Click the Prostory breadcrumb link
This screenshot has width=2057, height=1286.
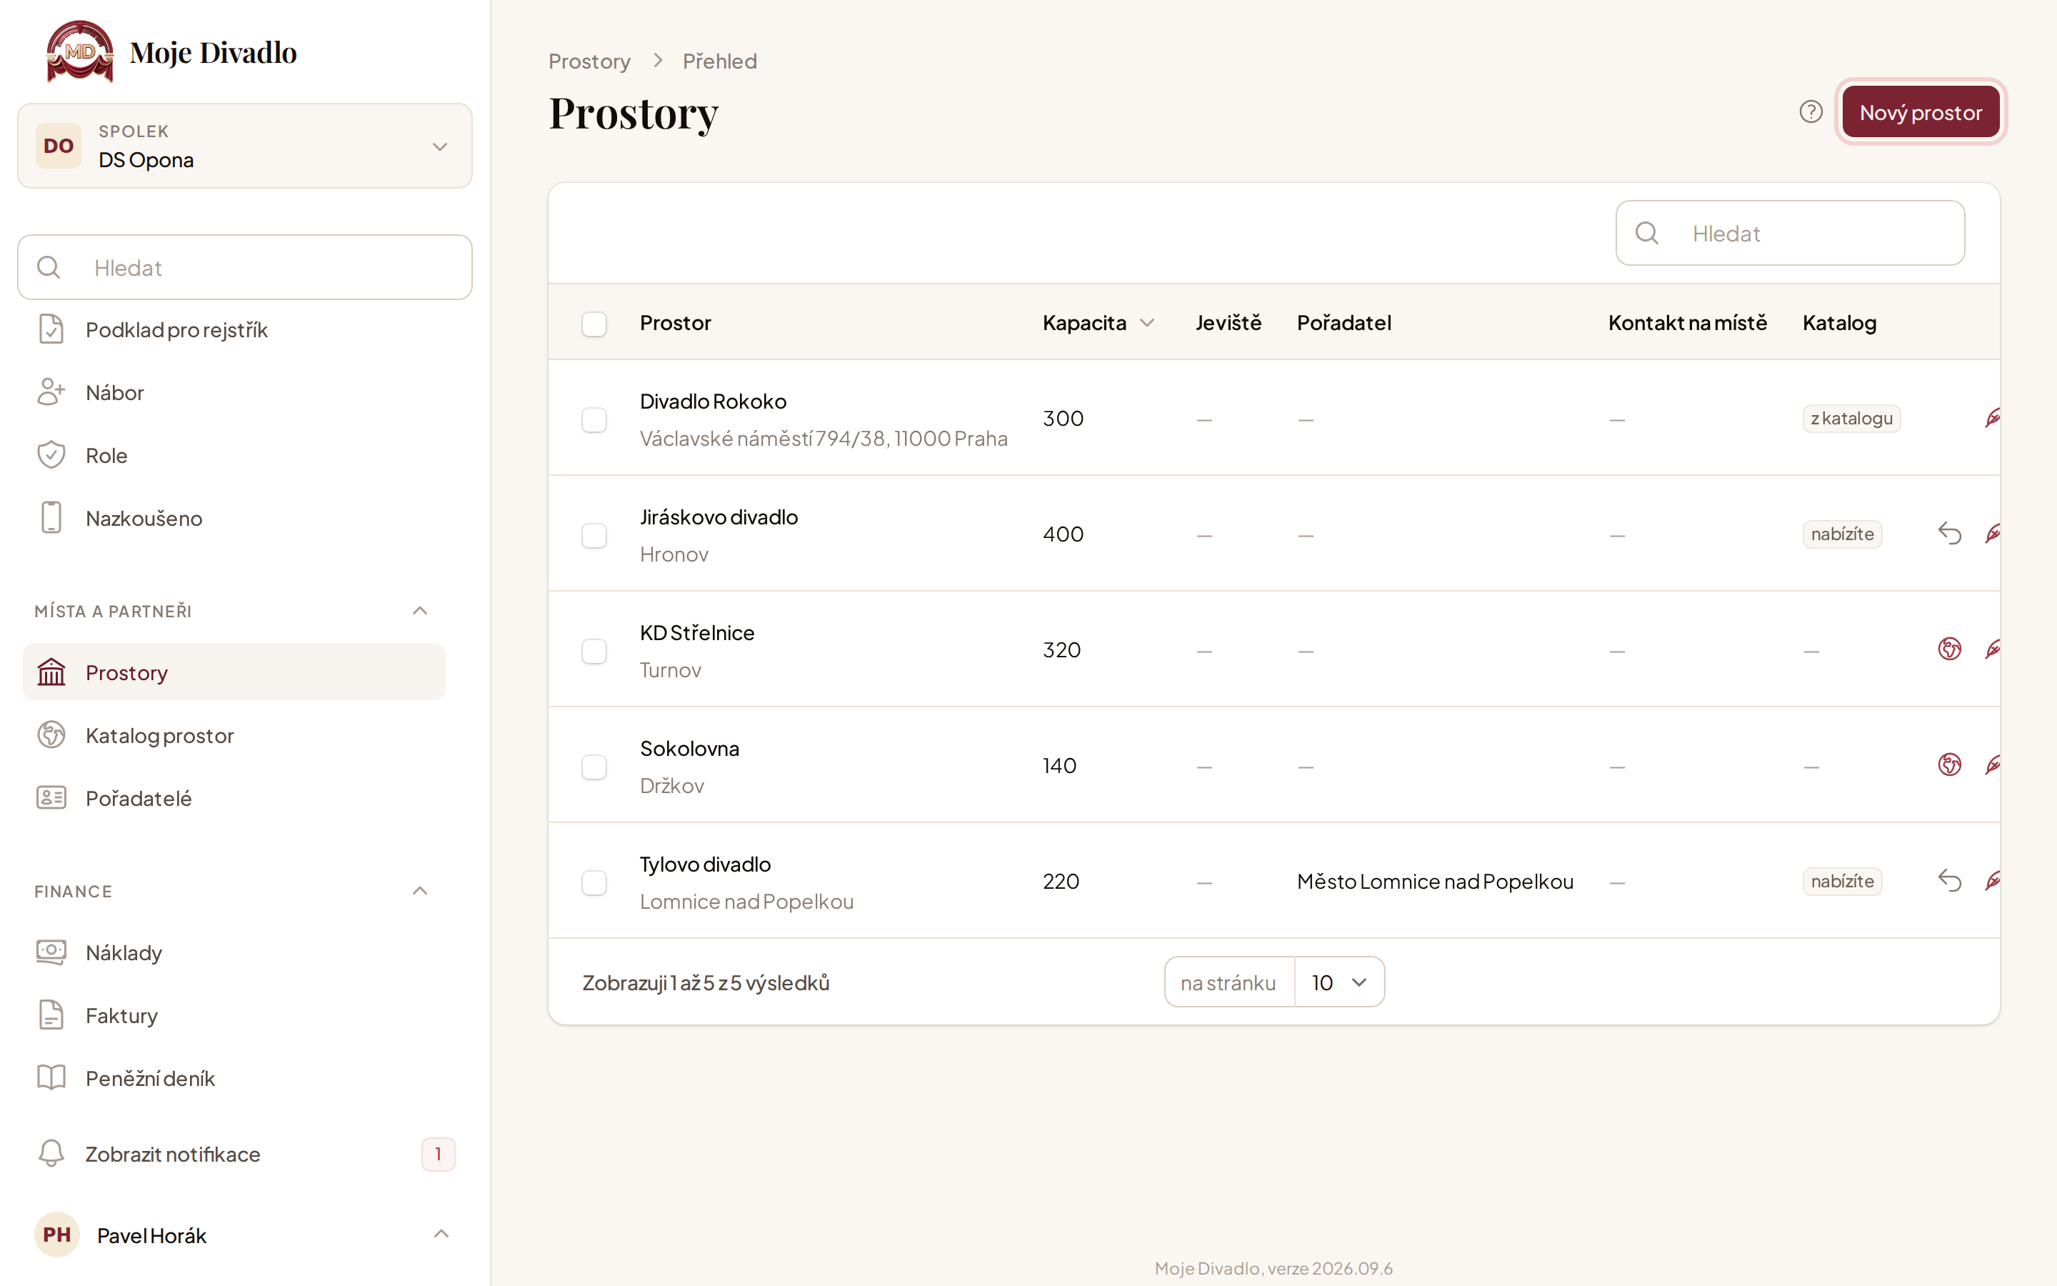(x=589, y=61)
